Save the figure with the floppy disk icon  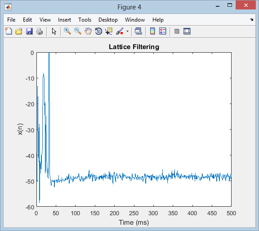point(29,31)
